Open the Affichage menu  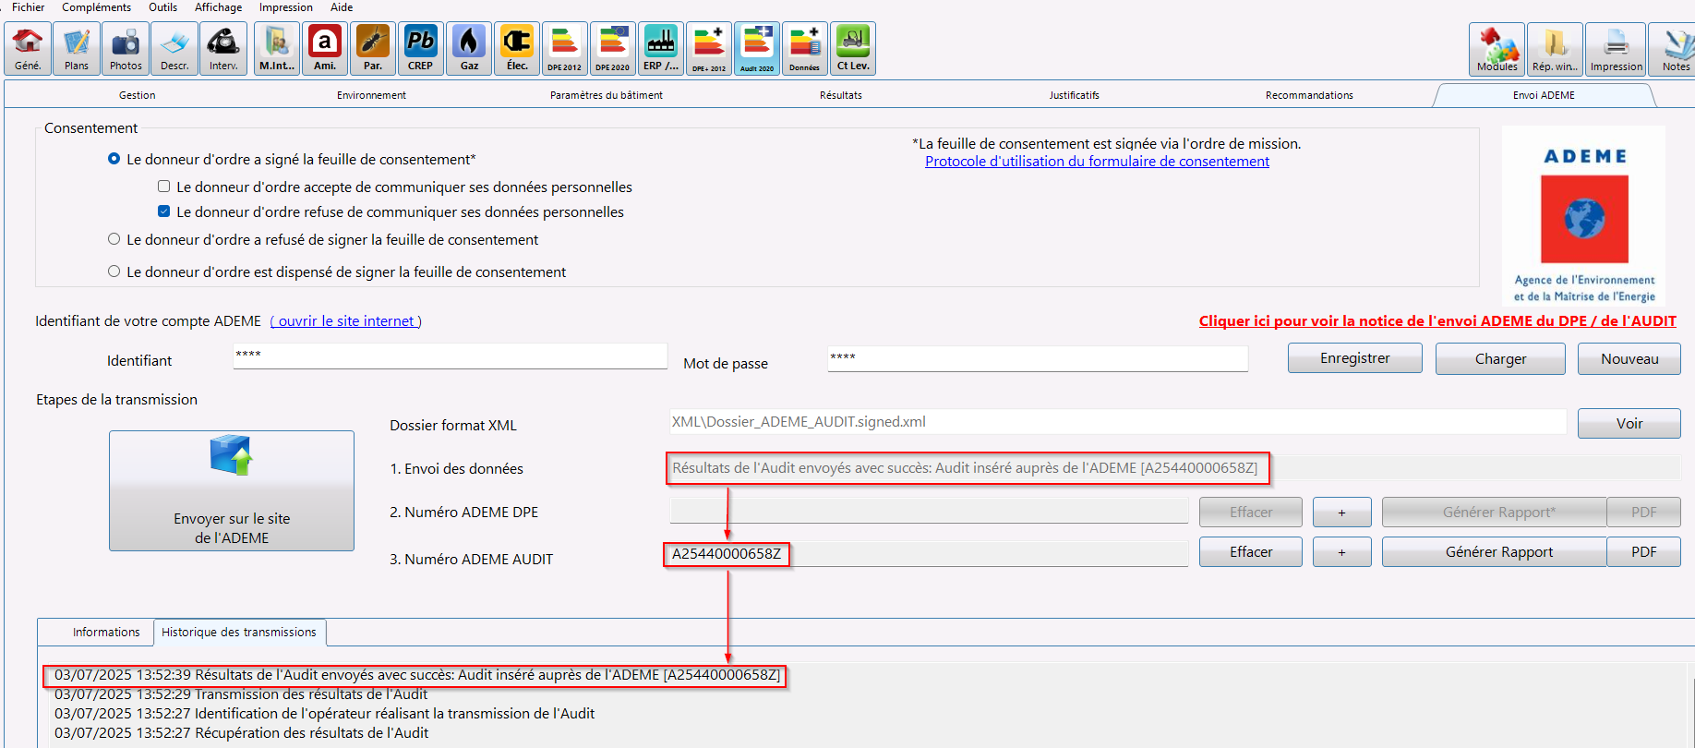(218, 7)
